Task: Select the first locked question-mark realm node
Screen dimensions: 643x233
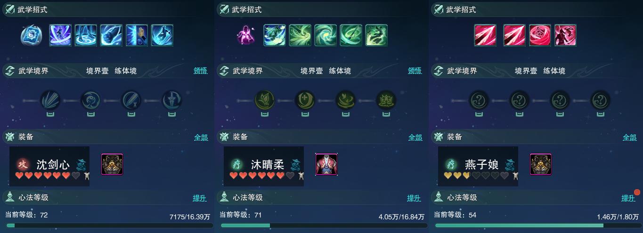Action: click(x=479, y=100)
